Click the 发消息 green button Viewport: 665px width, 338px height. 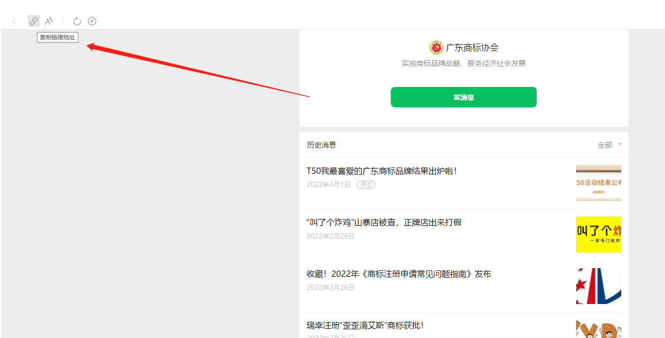(x=463, y=97)
